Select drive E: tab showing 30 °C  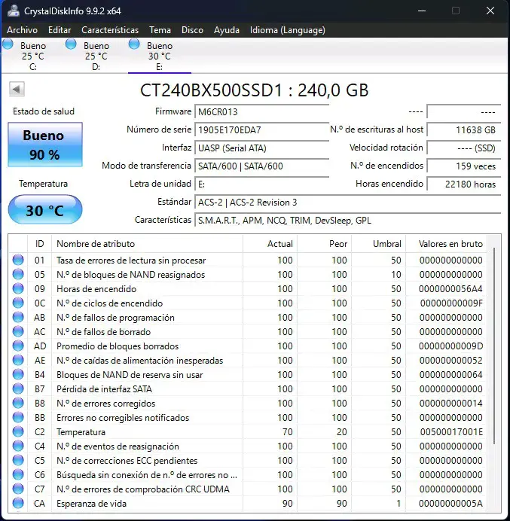point(160,56)
